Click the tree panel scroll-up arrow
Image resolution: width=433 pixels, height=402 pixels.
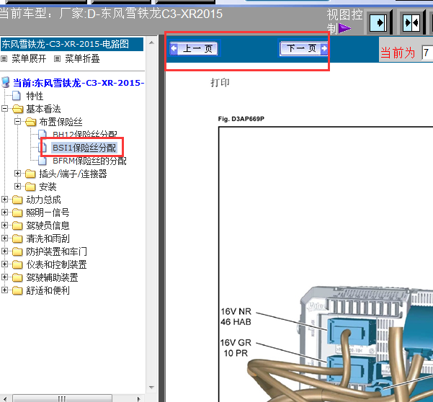(151, 43)
